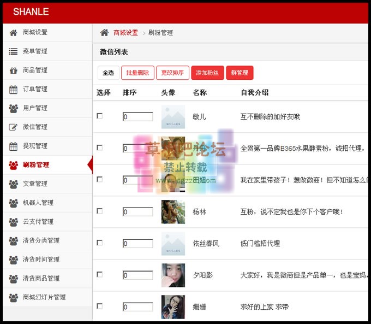Click 姗姗's avatar photo

(173, 307)
